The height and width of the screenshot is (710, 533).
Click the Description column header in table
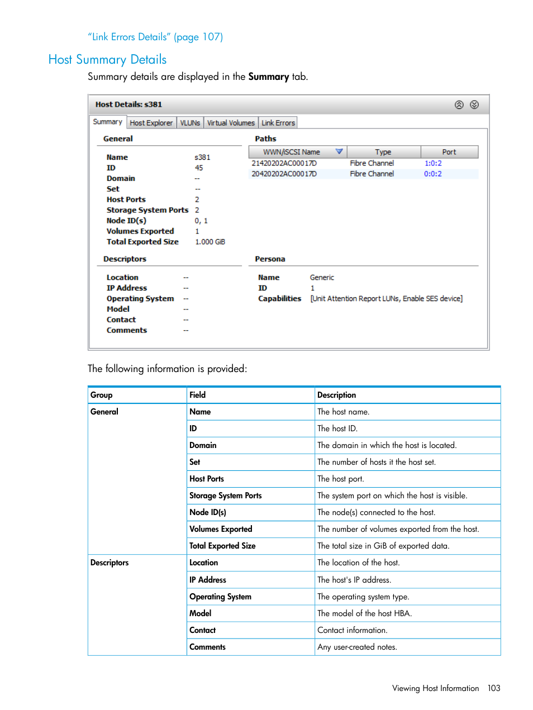pos(408,395)
